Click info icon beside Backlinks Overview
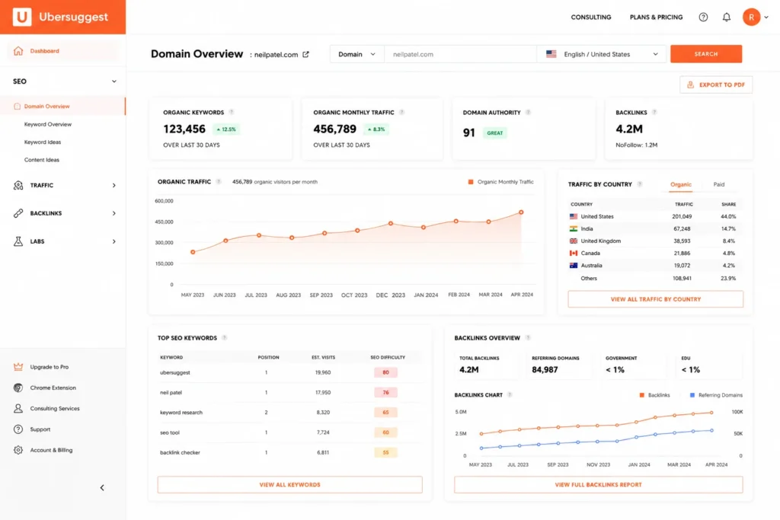The width and height of the screenshot is (780, 520). tap(528, 338)
